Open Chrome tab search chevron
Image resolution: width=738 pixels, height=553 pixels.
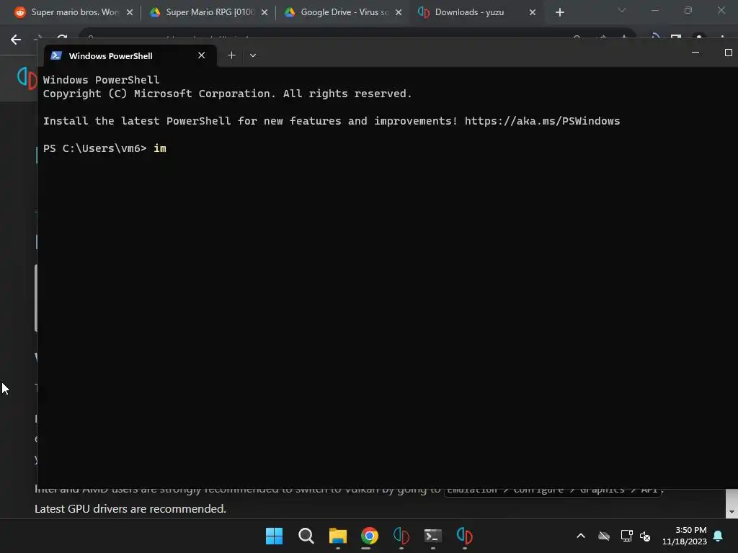pyautogui.click(x=622, y=10)
